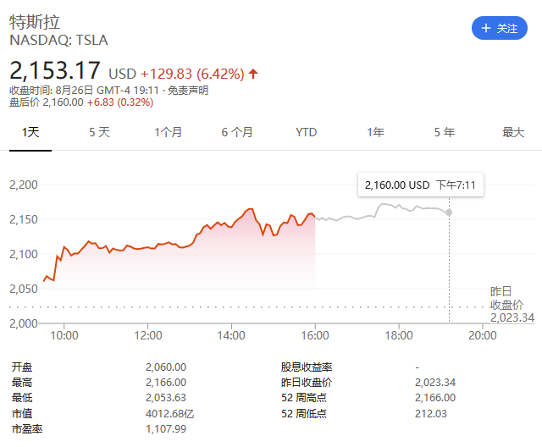Click the 关注 follow button

pos(499,28)
